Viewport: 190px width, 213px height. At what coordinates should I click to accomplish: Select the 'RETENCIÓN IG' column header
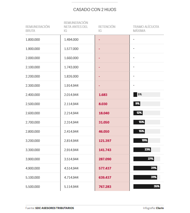107,29
